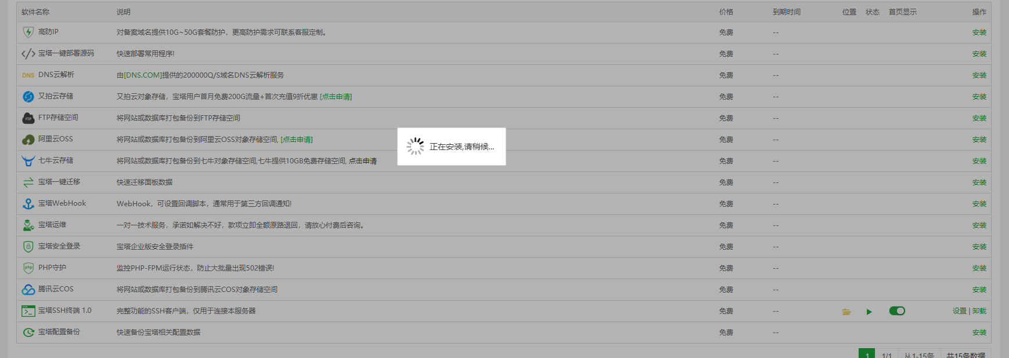The height and width of the screenshot is (358, 1009).
Task: Install DNS云解析
Action: pyautogui.click(x=979, y=75)
